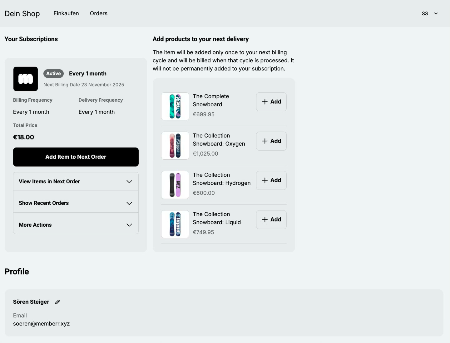This screenshot has width=450, height=343.
Task: Open the Oxygen snowboard product image
Action: pos(175,146)
